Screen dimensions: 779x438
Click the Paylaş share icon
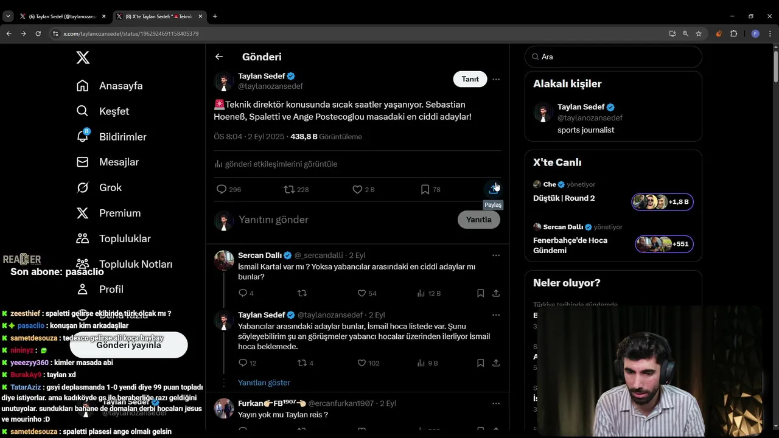coord(494,189)
